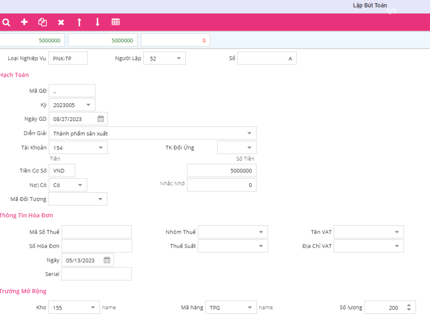
Task: Expand the Mã hàng dropdown
Action: [250, 308]
